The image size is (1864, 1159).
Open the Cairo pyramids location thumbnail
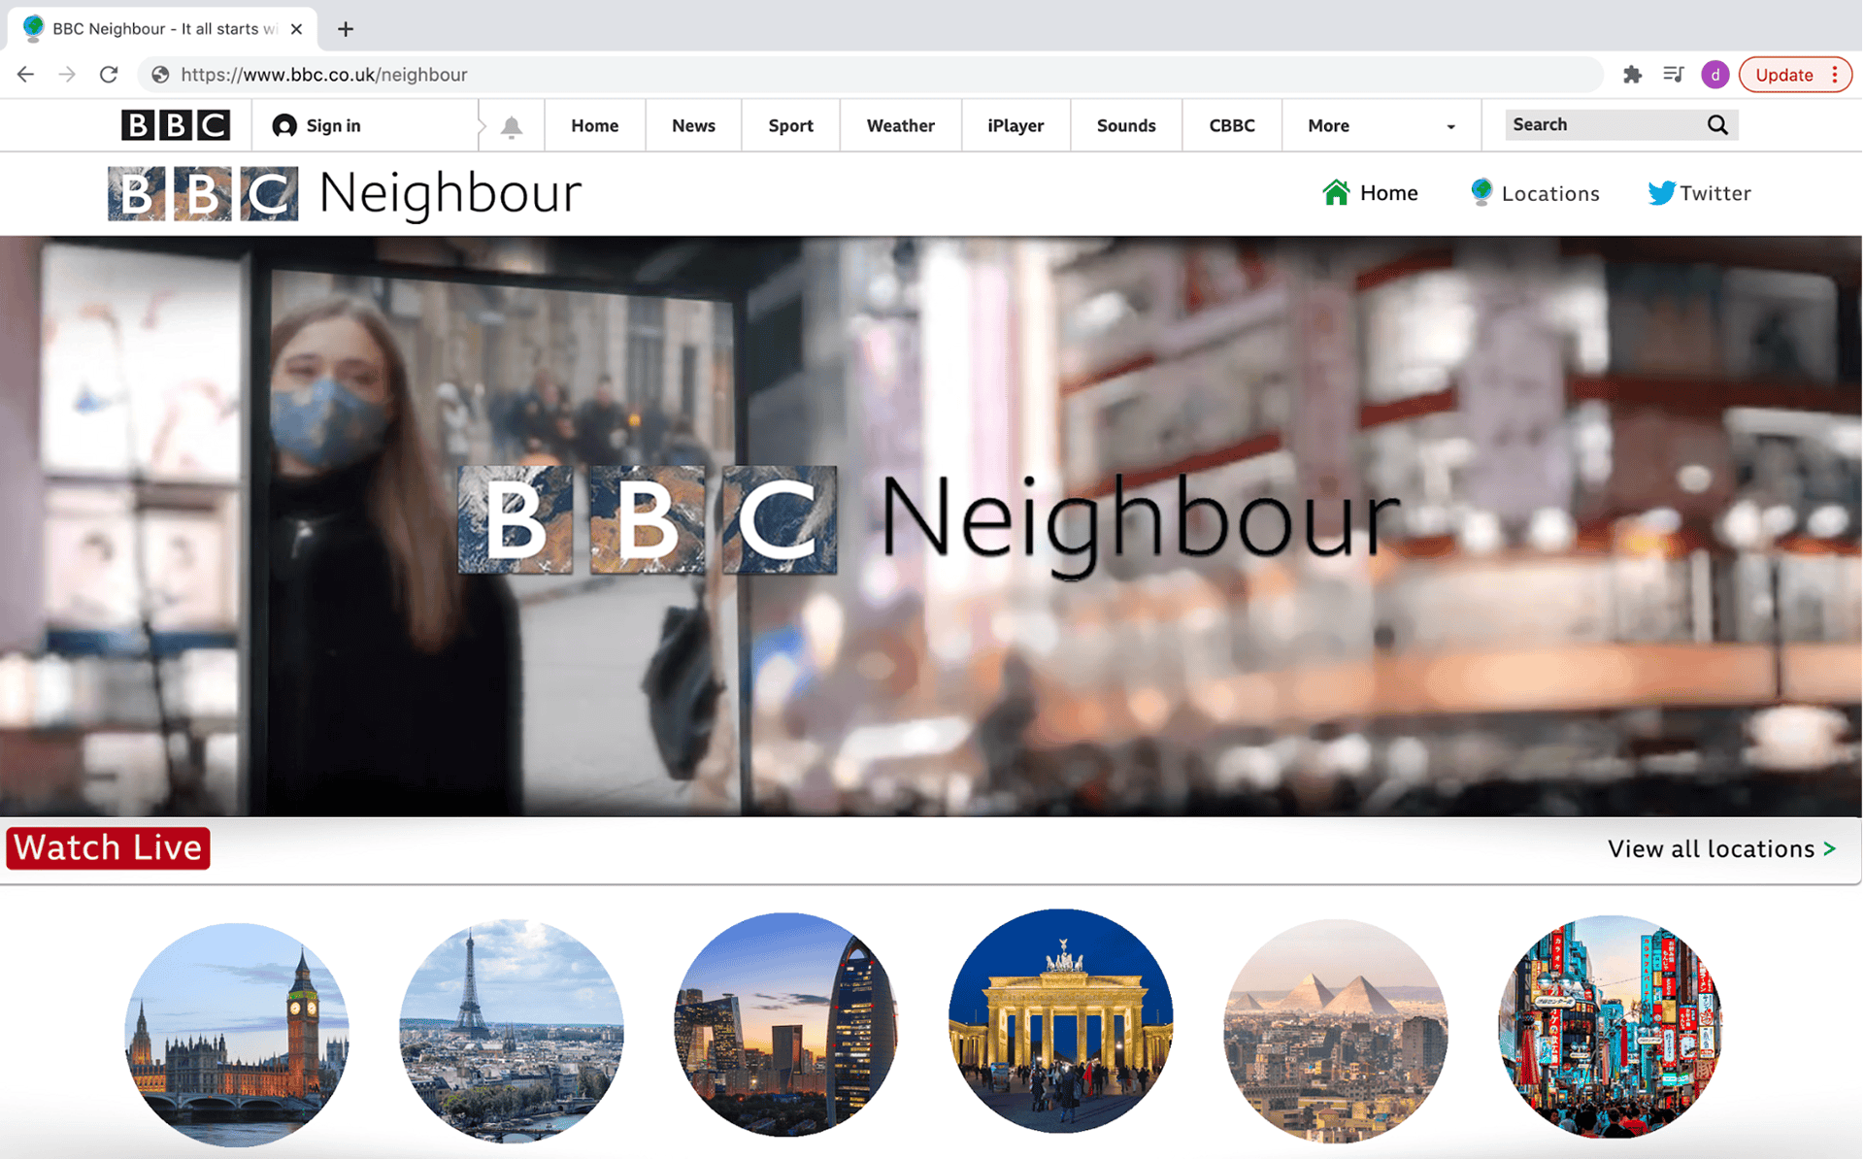[1336, 1031]
